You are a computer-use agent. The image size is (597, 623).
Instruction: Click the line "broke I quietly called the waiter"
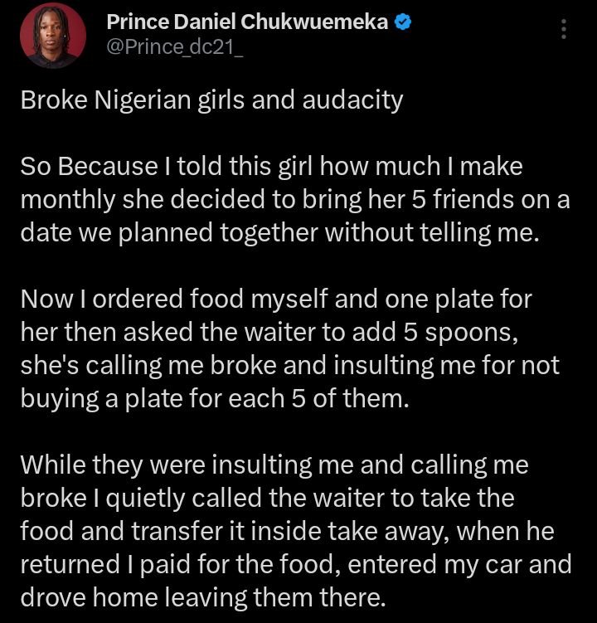pos(267,498)
